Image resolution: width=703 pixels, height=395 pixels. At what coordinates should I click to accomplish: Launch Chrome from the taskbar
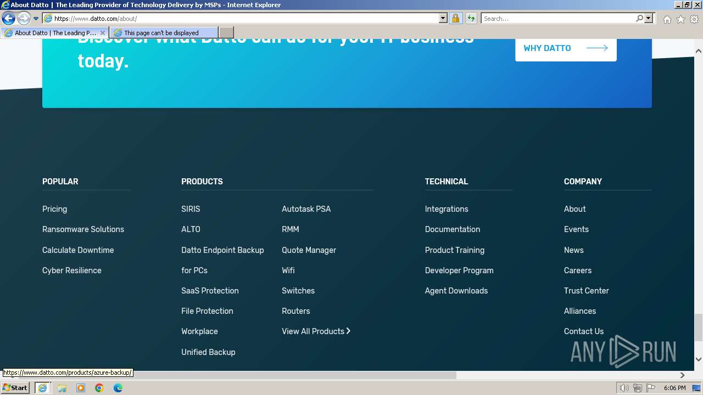click(x=99, y=388)
